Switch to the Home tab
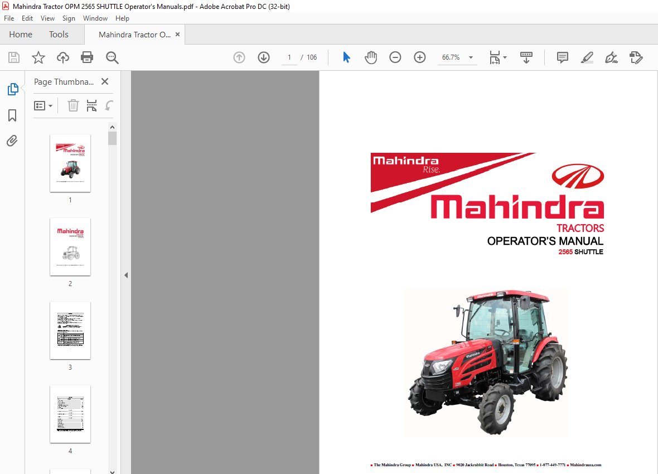This screenshot has width=658, height=474. (21, 35)
